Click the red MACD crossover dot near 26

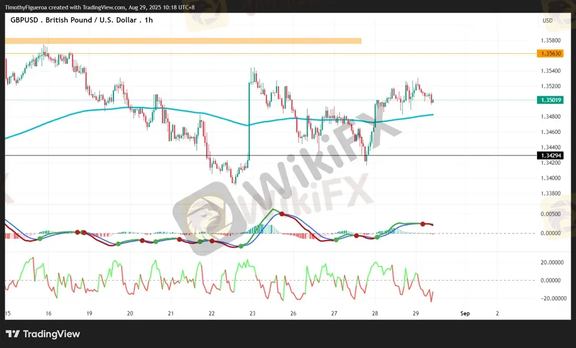(x=282, y=214)
